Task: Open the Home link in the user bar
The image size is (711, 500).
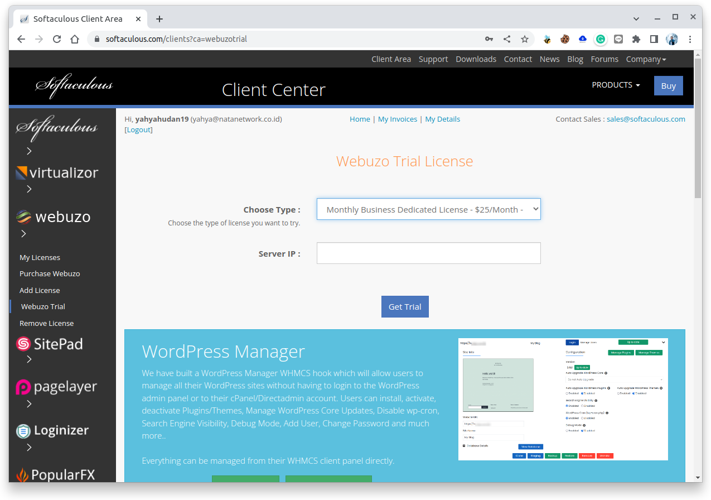Action: pyautogui.click(x=360, y=119)
